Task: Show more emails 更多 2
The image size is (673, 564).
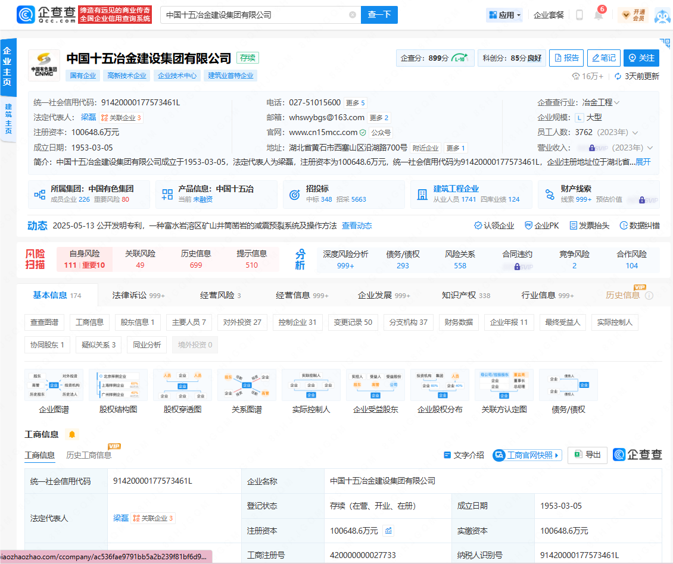Action: [379, 118]
